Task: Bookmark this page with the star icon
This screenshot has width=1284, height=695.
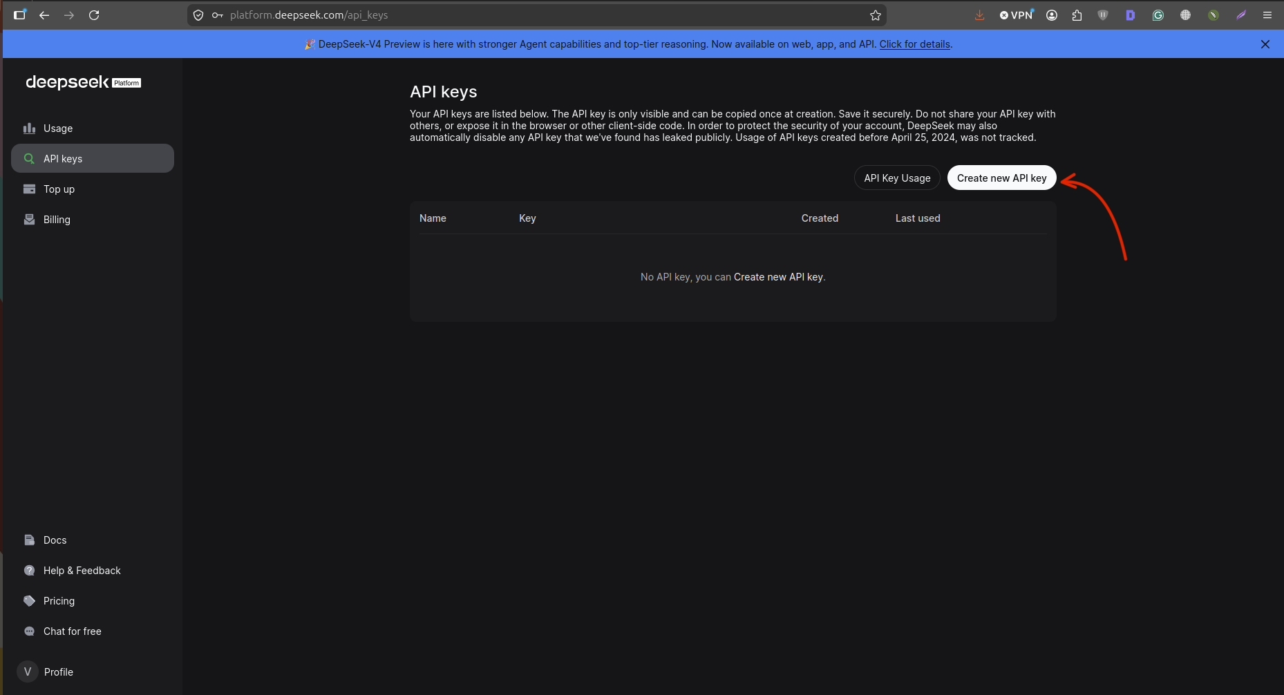Action: (x=876, y=15)
